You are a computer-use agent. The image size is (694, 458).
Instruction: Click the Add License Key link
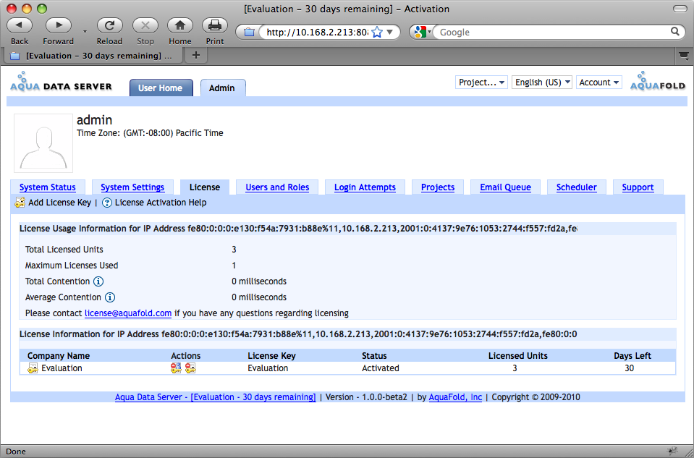tap(60, 203)
